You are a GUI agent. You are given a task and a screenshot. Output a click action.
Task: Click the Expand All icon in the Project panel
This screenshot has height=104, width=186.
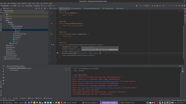(39, 8)
